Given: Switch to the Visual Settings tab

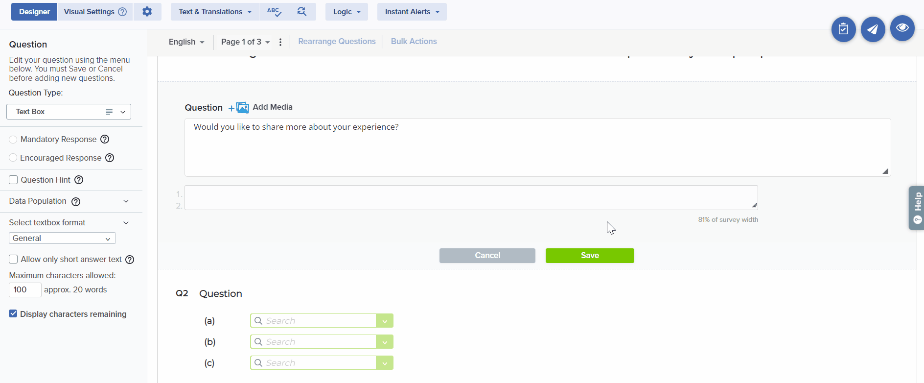Looking at the screenshot, I should click(x=94, y=12).
